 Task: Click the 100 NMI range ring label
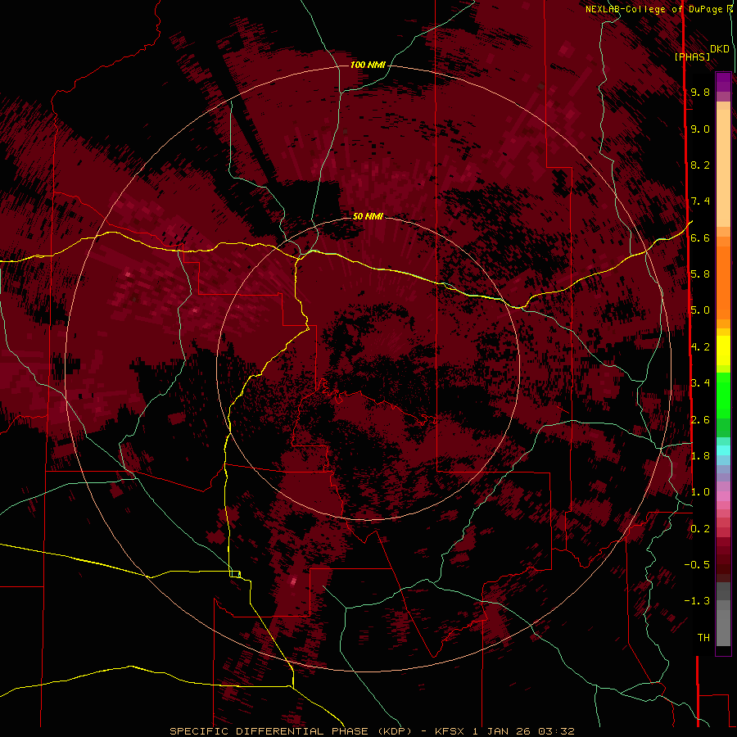coord(368,65)
